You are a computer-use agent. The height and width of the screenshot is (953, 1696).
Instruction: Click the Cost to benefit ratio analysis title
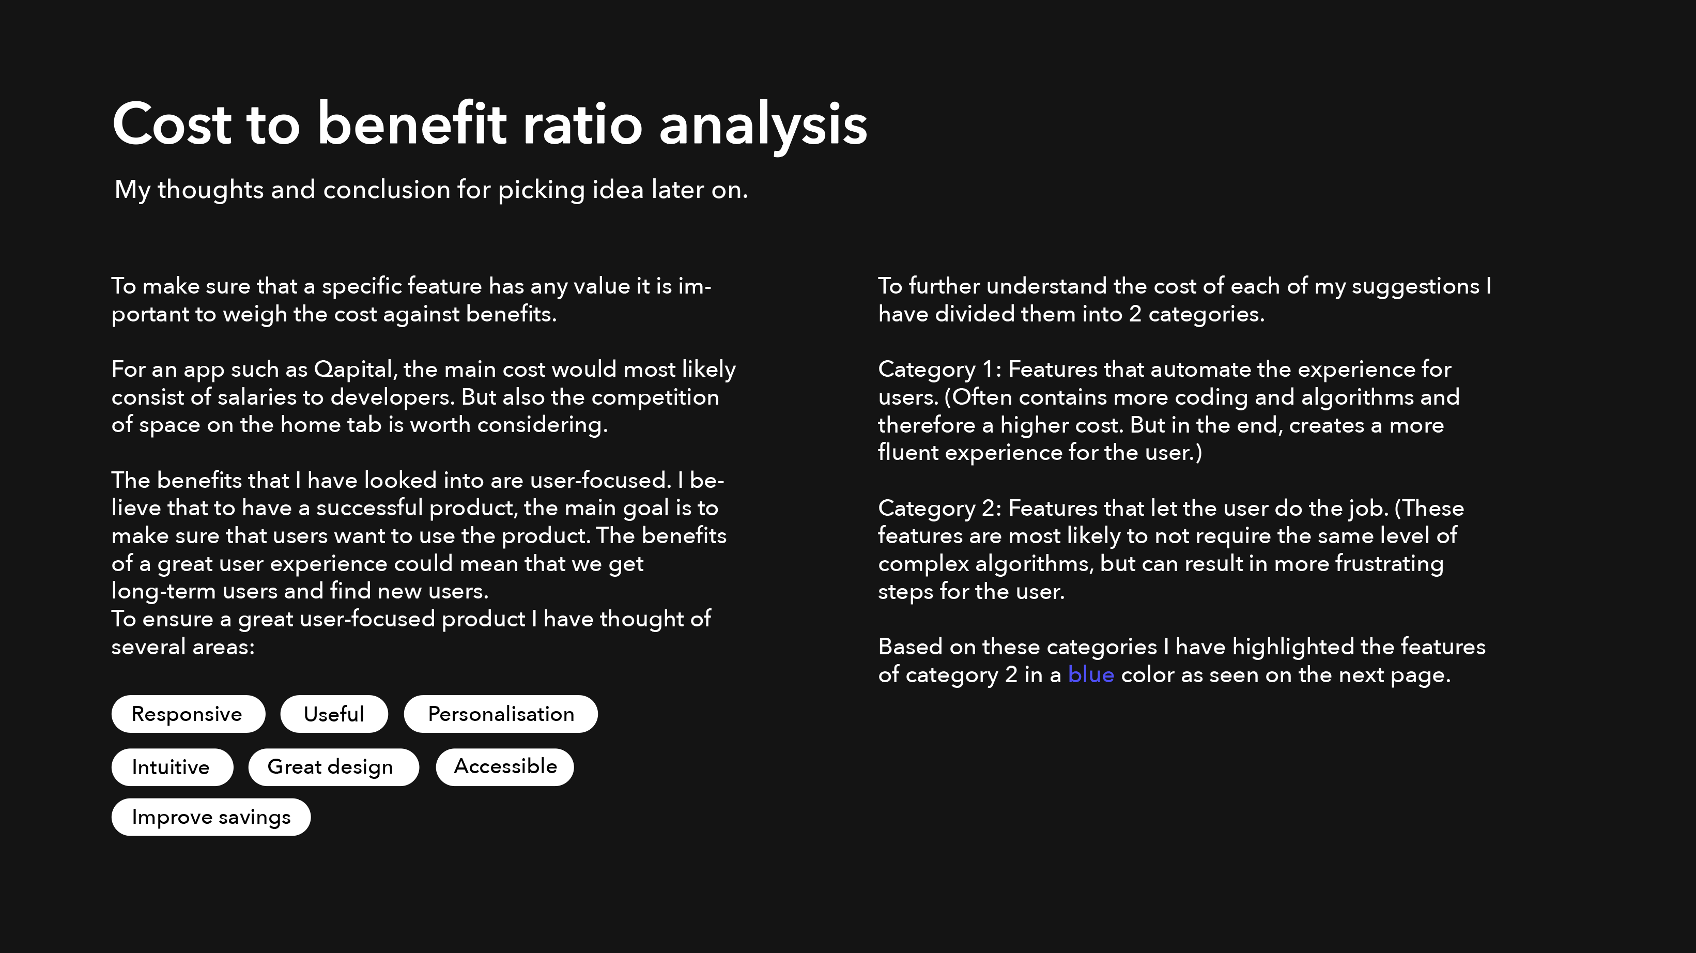[490, 124]
